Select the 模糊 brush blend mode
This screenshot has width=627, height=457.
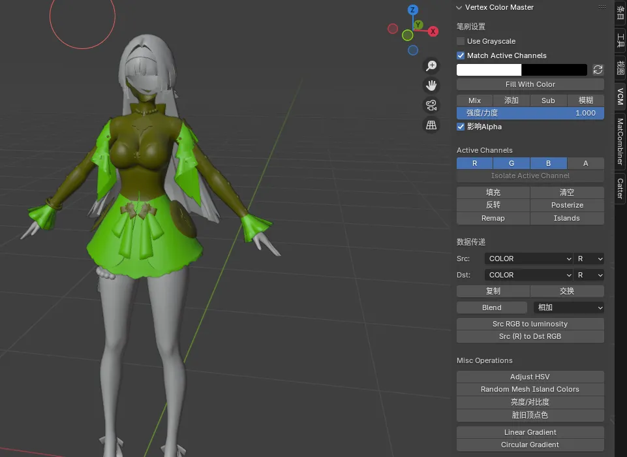586,101
